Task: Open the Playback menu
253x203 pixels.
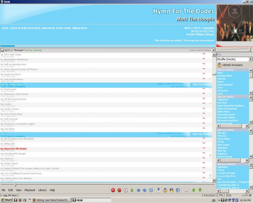Action: (x=30, y=190)
